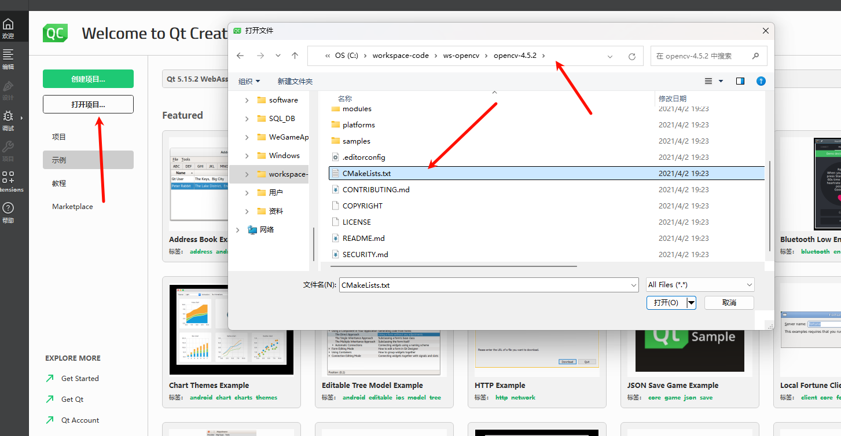Select Marketplace tab in Qt Creator welcome
This screenshot has width=841, height=436.
(88, 206)
